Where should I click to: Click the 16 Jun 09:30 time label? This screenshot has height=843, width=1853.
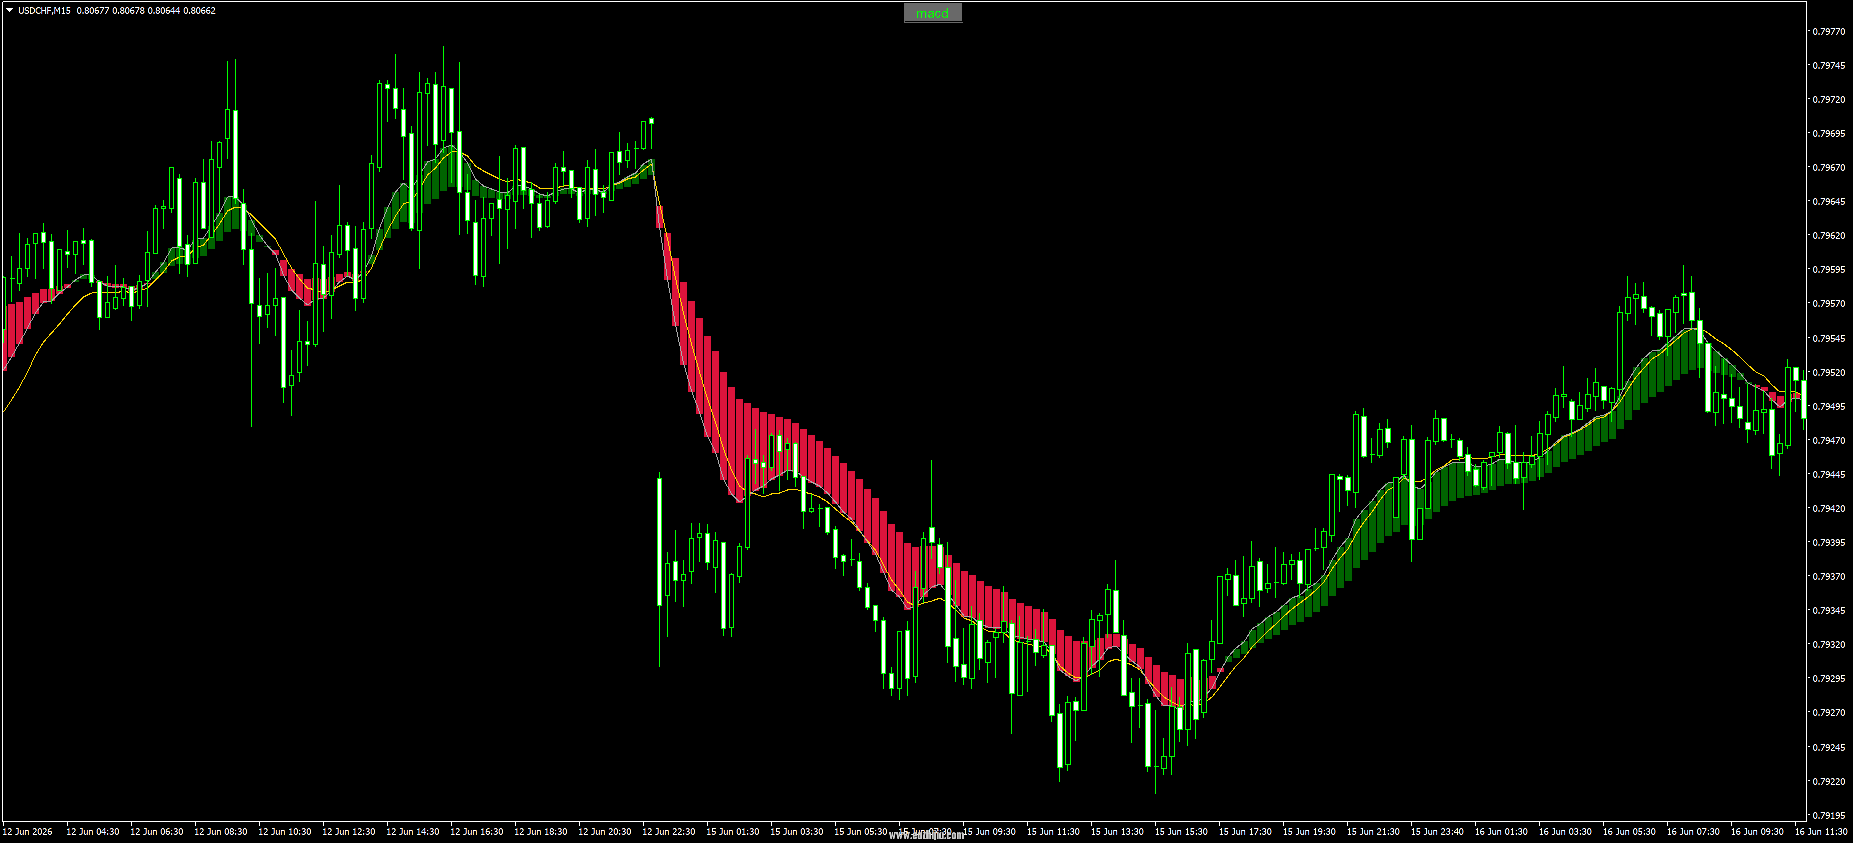click(1757, 832)
